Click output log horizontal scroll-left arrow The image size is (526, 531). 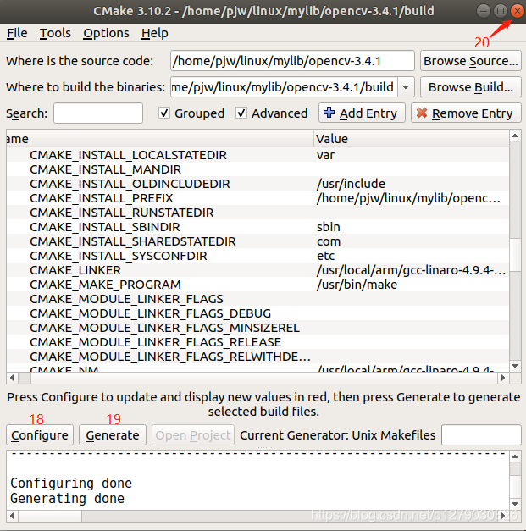12,516
